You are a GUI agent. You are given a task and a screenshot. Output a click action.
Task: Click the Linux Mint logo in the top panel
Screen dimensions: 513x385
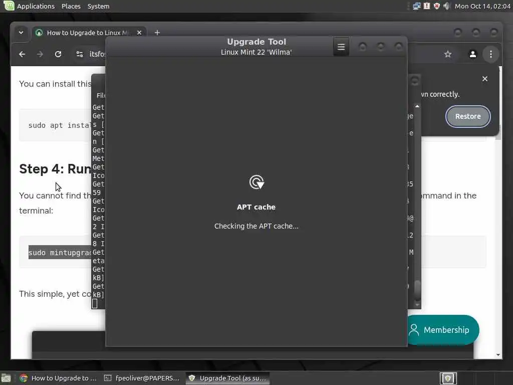tap(8, 6)
